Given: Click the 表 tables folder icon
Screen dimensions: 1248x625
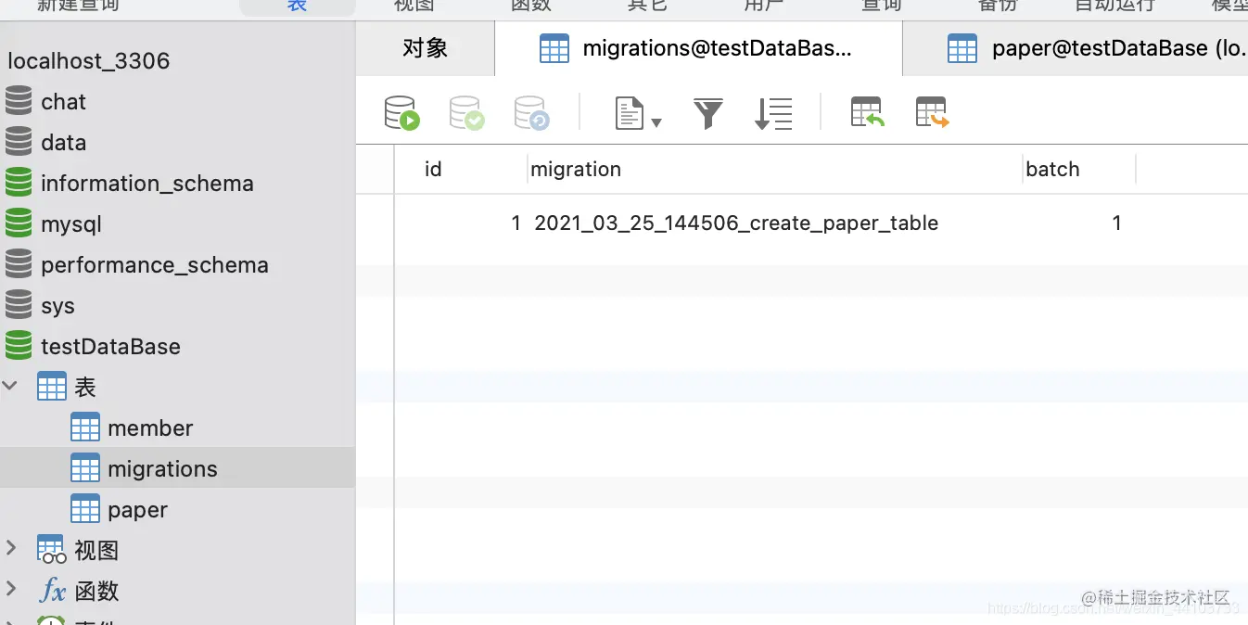Looking at the screenshot, I should coord(52,387).
